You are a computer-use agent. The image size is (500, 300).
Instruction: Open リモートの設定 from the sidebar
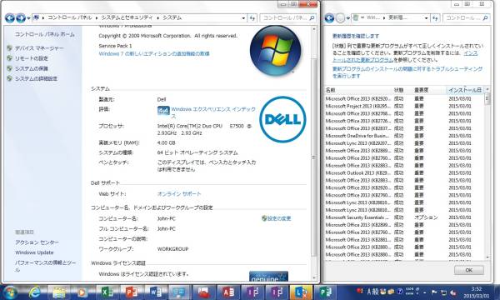click(x=32, y=58)
